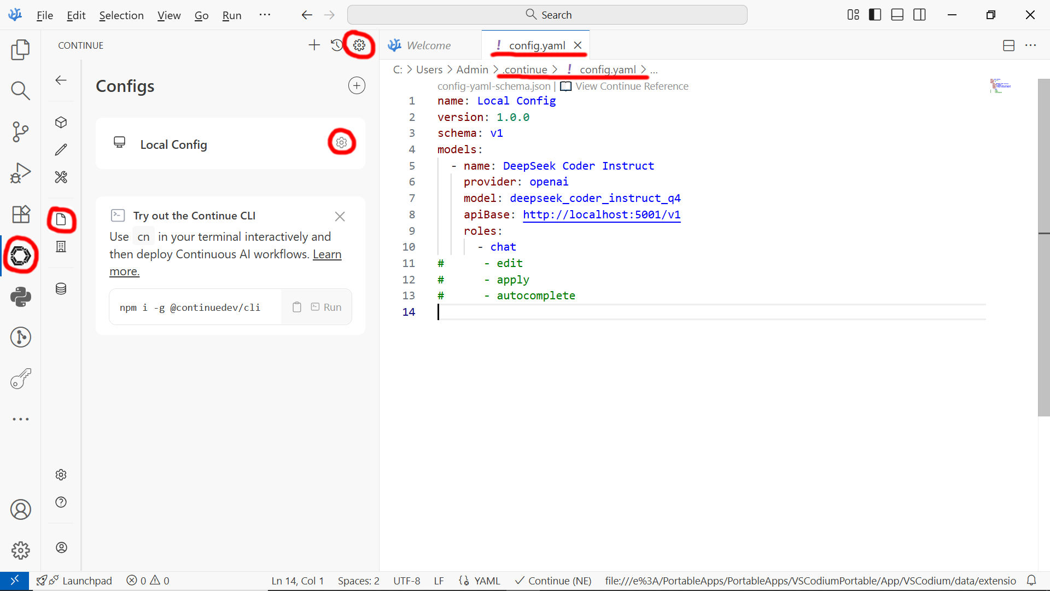The width and height of the screenshot is (1050, 591).
Task: Open the Continue extension in the activity bar
Action: pyautogui.click(x=20, y=255)
